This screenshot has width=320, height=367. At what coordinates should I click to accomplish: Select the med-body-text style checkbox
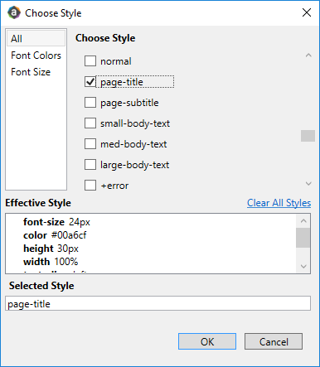point(90,144)
